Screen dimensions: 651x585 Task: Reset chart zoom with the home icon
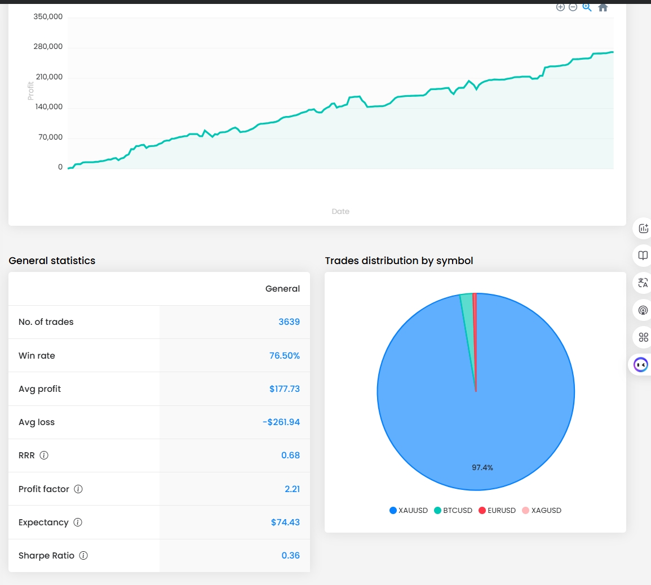pos(603,7)
